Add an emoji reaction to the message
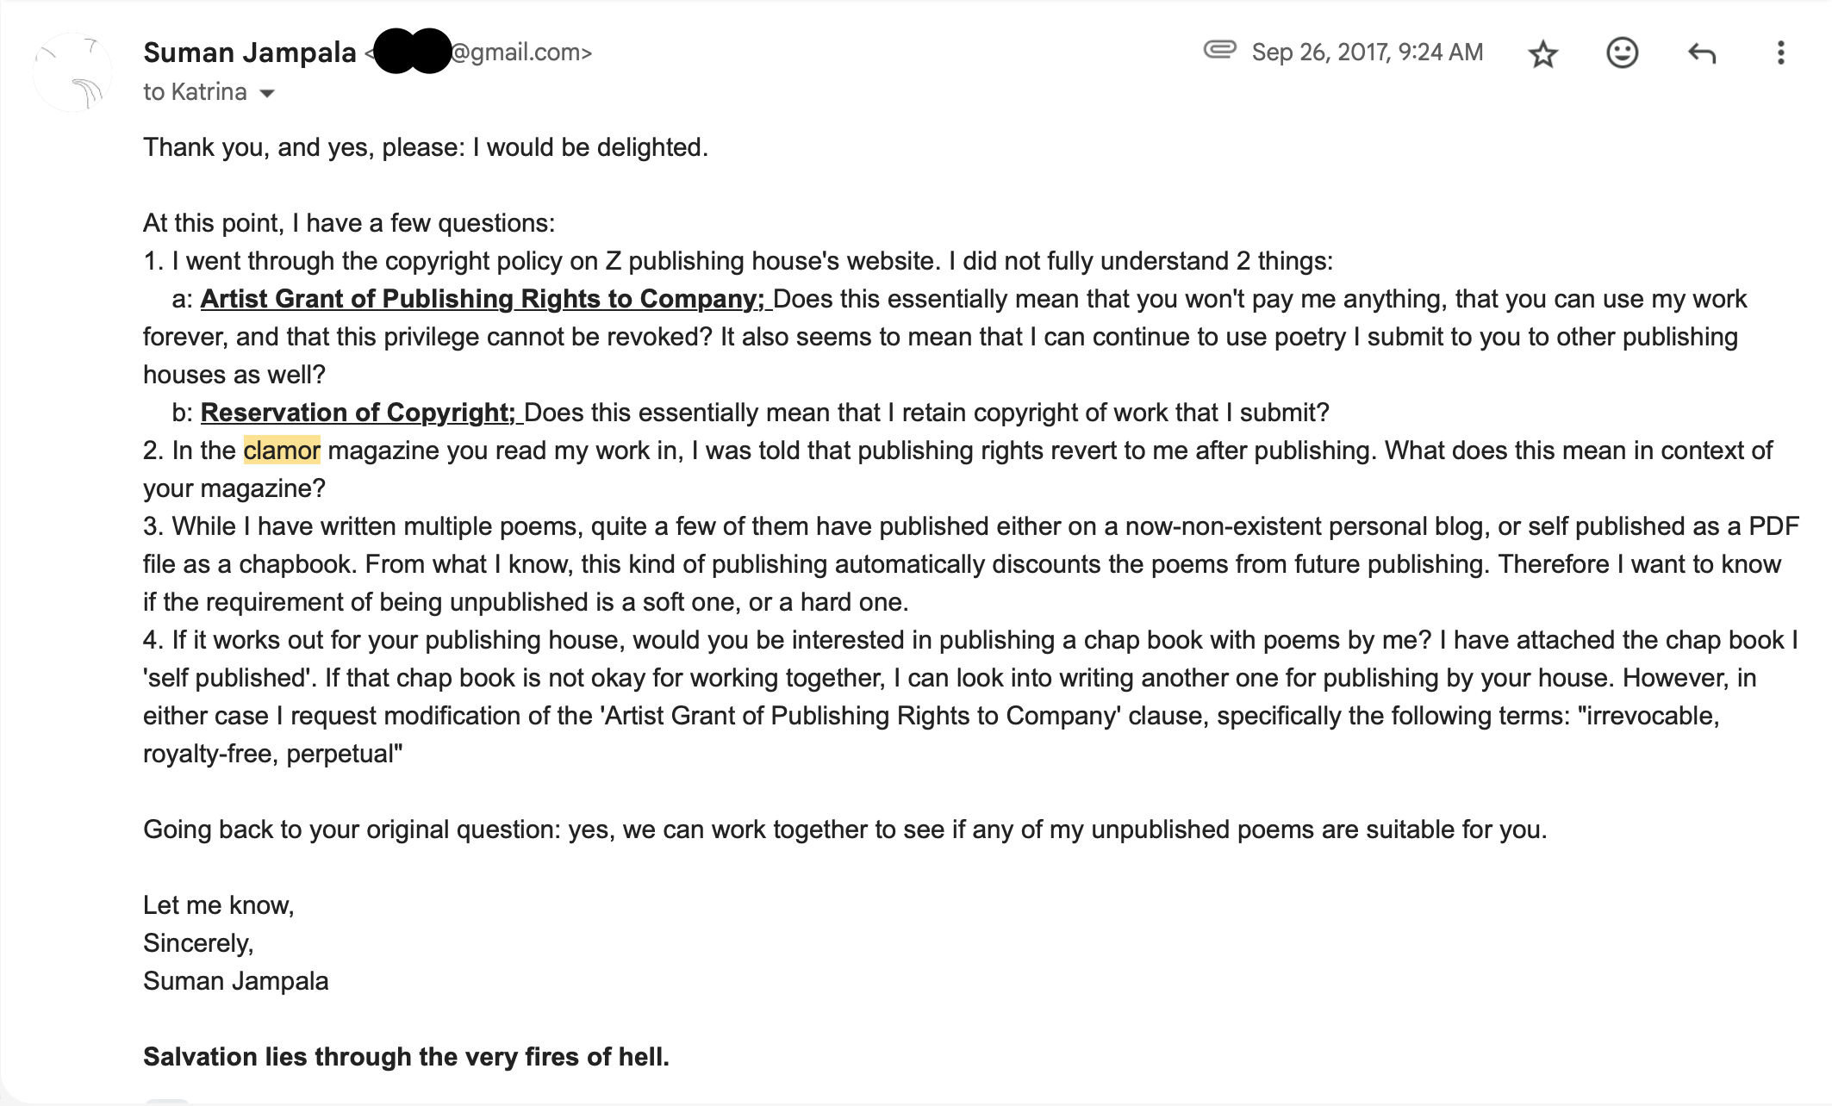Screen dimensions: 1832x1106 coord(1622,53)
